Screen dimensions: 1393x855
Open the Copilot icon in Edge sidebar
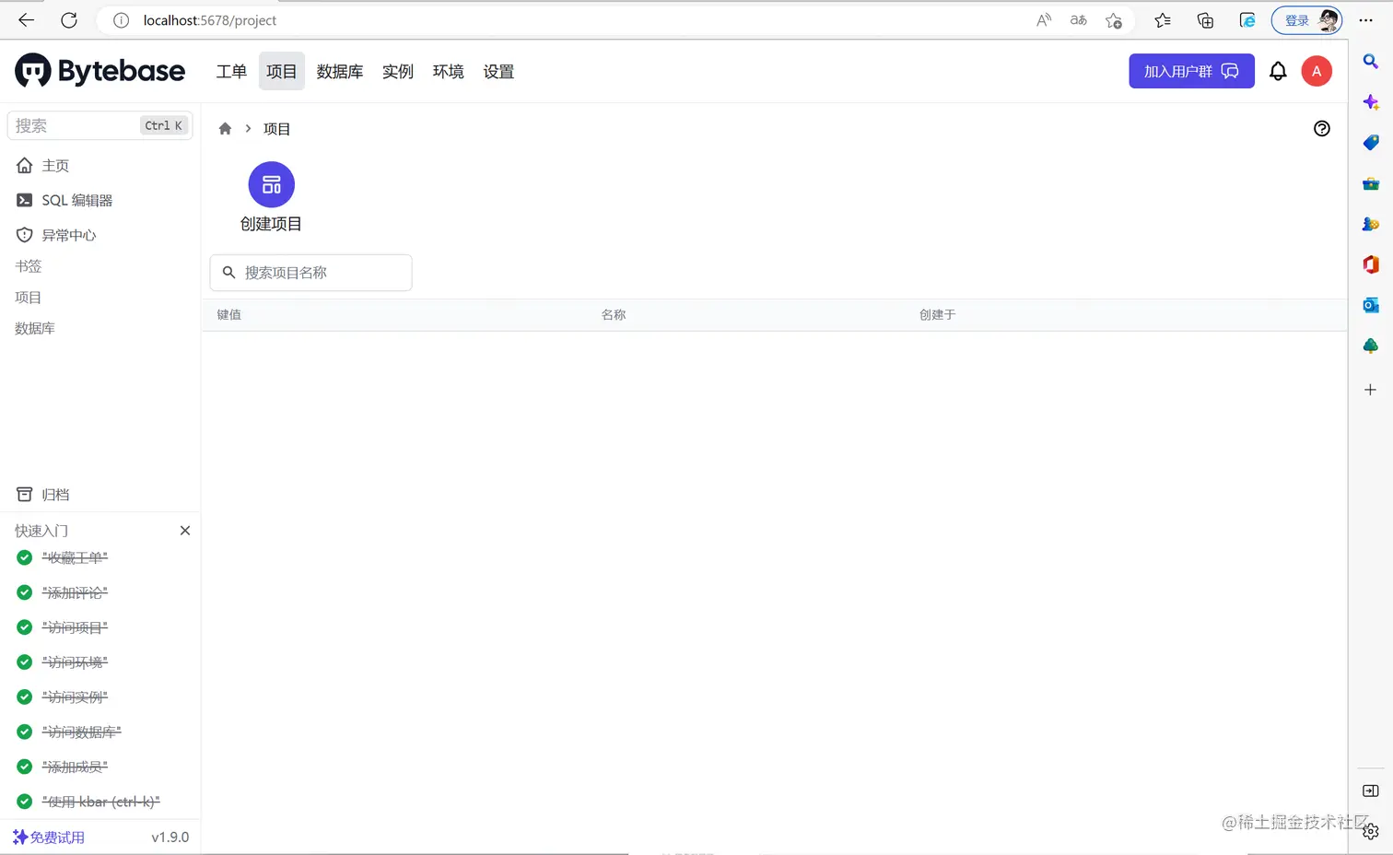1370,101
